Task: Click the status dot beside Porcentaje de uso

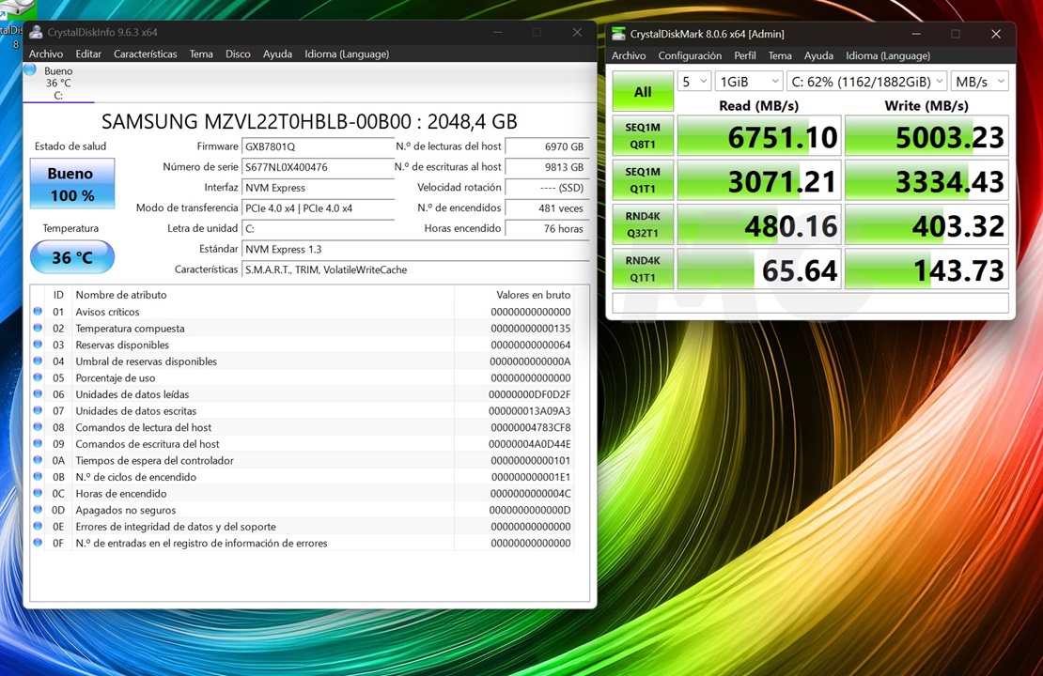Action: (38, 377)
